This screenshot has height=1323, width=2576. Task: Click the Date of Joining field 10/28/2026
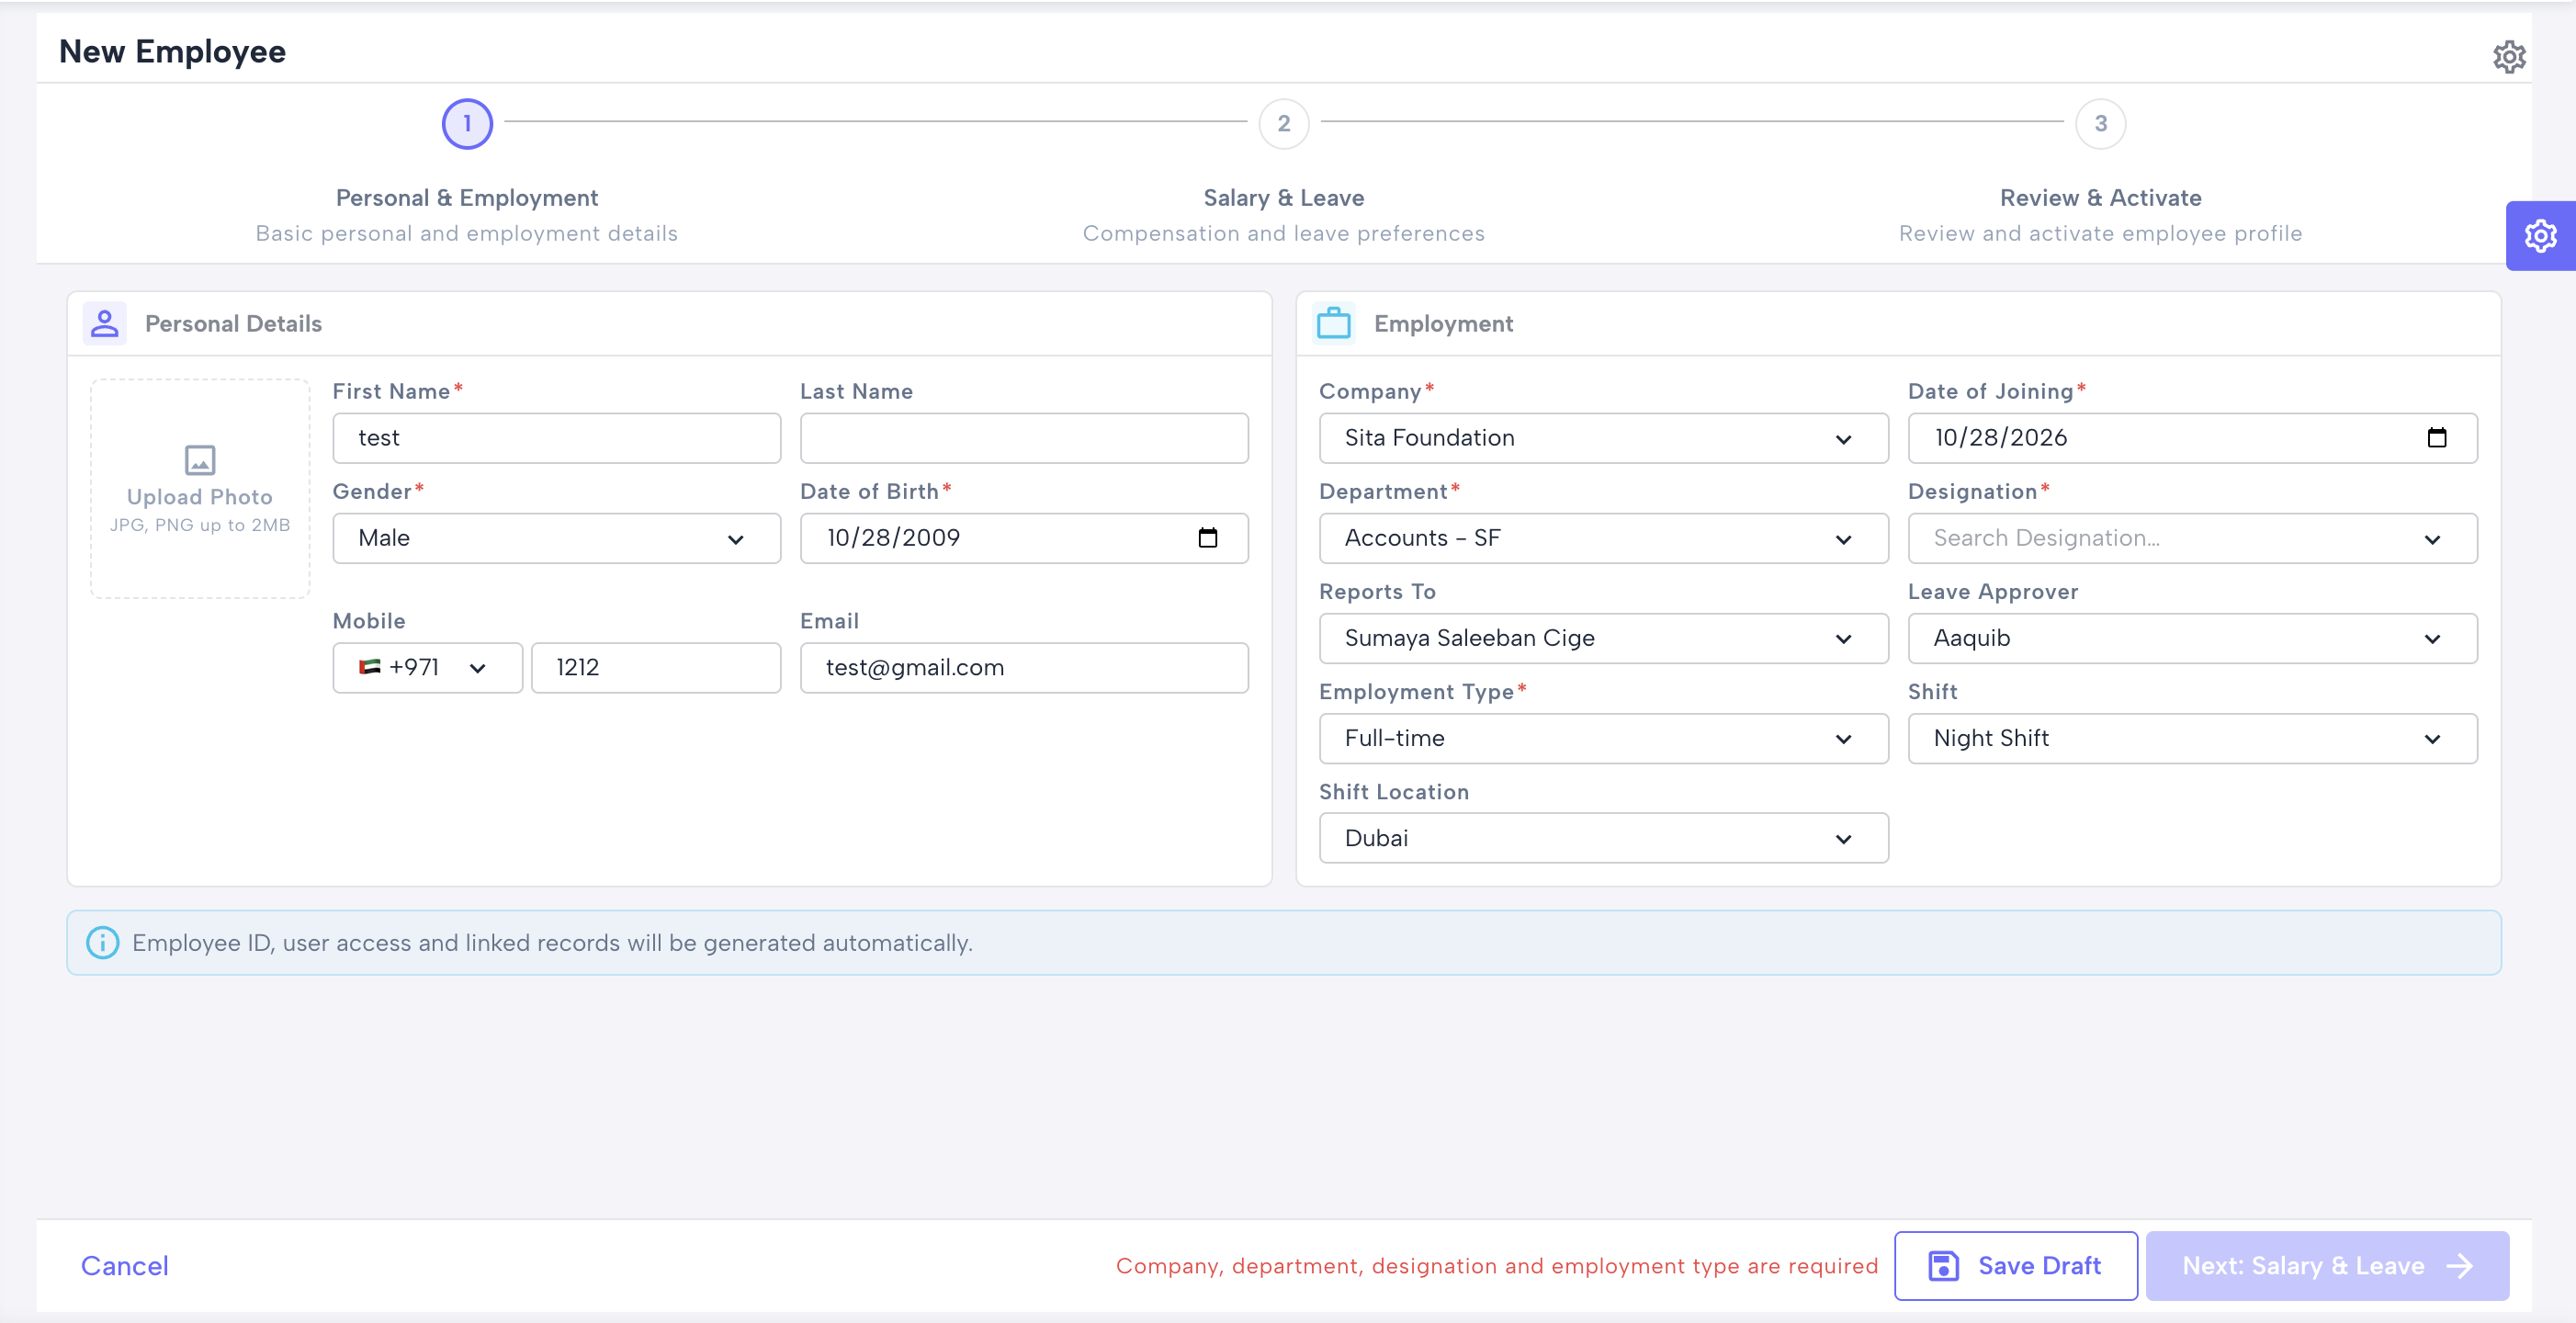(x=2193, y=438)
